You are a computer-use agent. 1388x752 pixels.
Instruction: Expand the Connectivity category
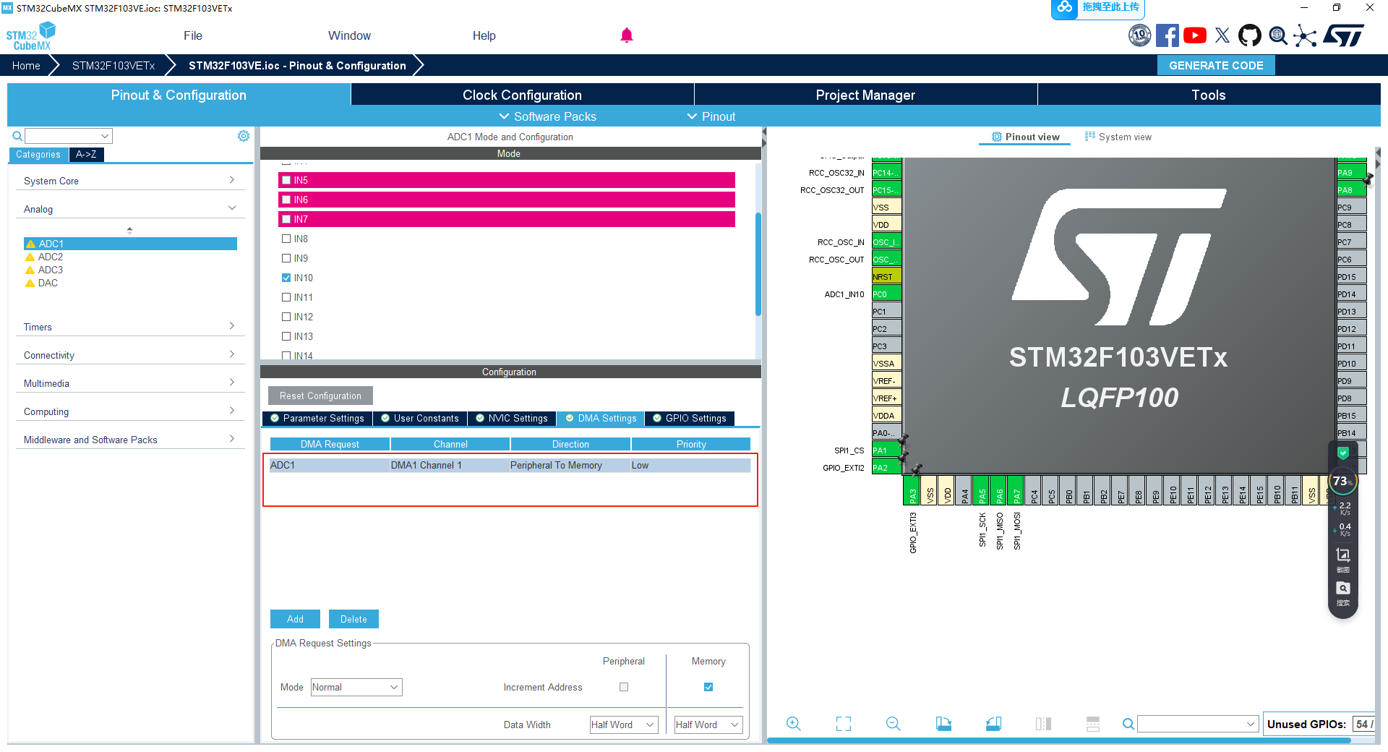click(130, 355)
